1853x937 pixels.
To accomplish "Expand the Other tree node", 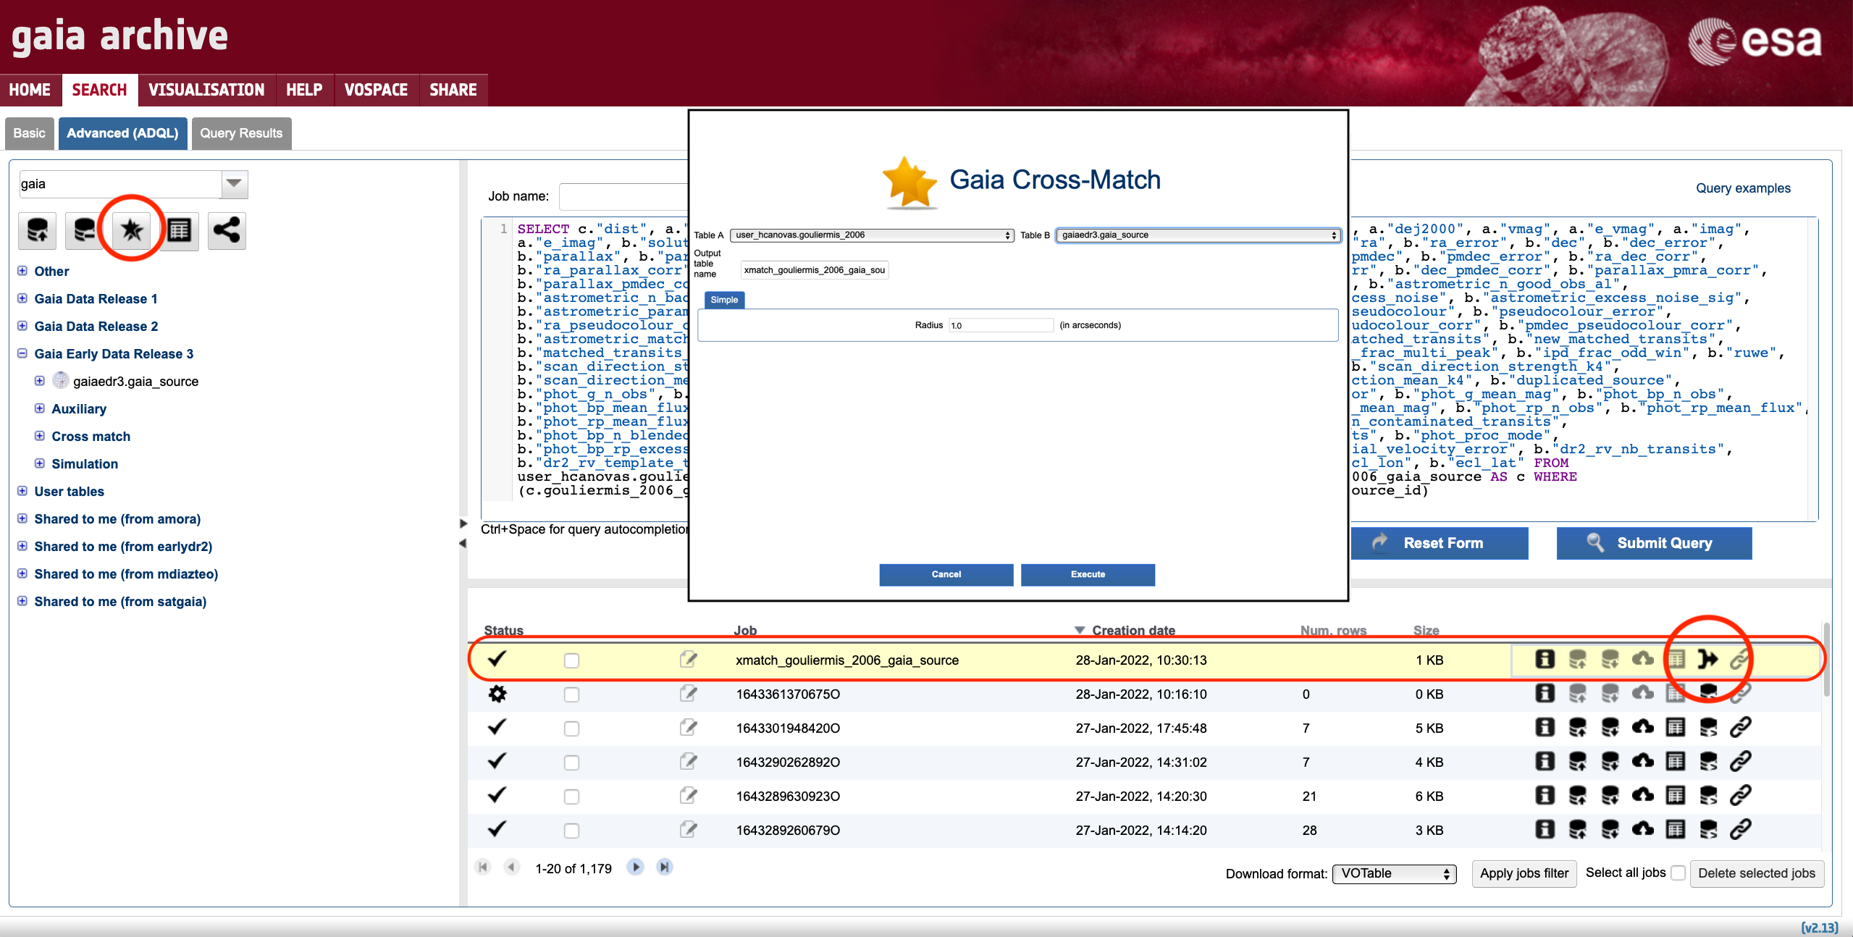I will [x=22, y=271].
